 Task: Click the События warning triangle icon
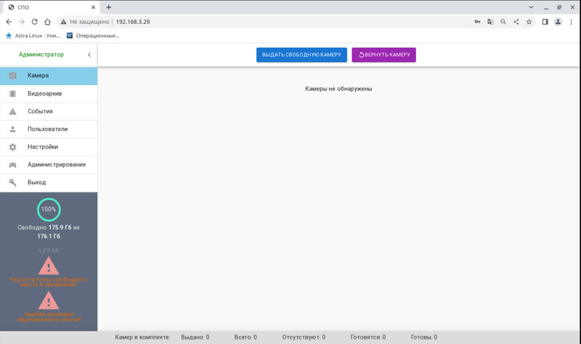click(x=12, y=111)
